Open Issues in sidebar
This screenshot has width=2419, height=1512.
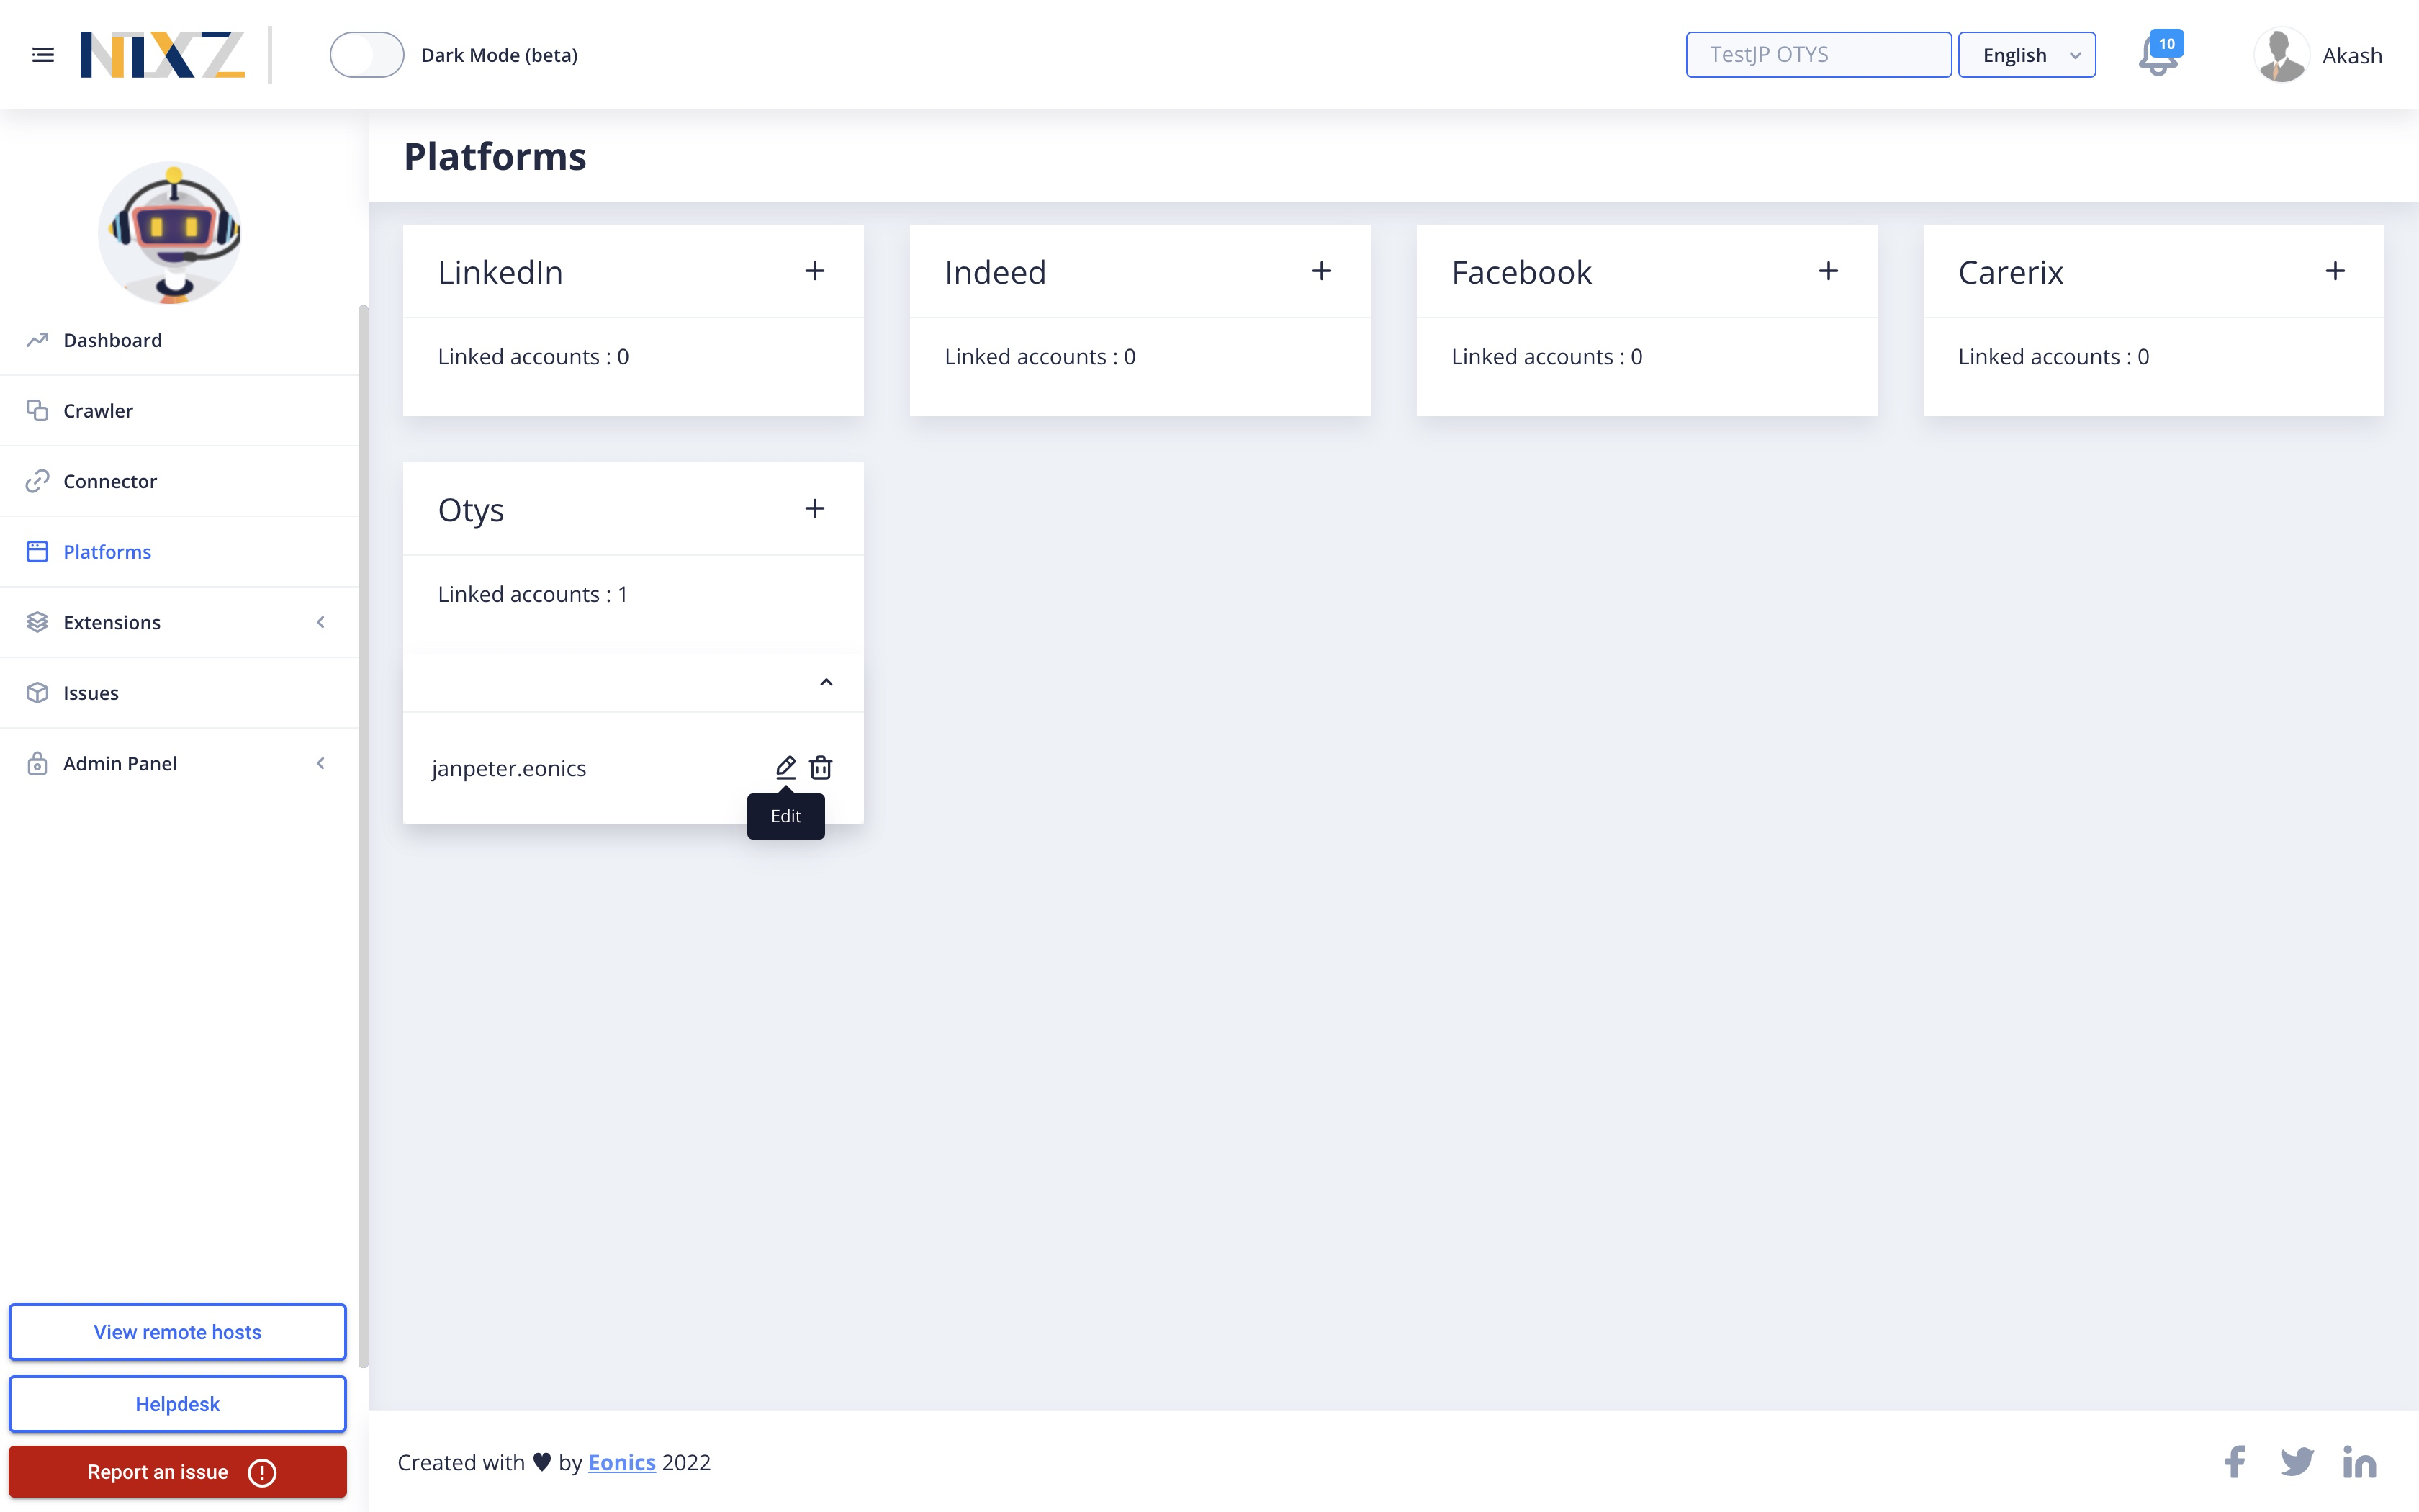pyautogui.click(x=179, y=693)
